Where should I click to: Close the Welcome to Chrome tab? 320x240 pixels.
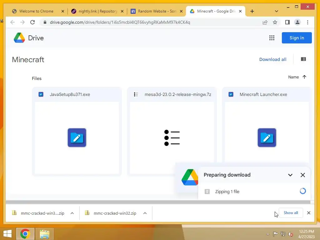tap(63, 11)
